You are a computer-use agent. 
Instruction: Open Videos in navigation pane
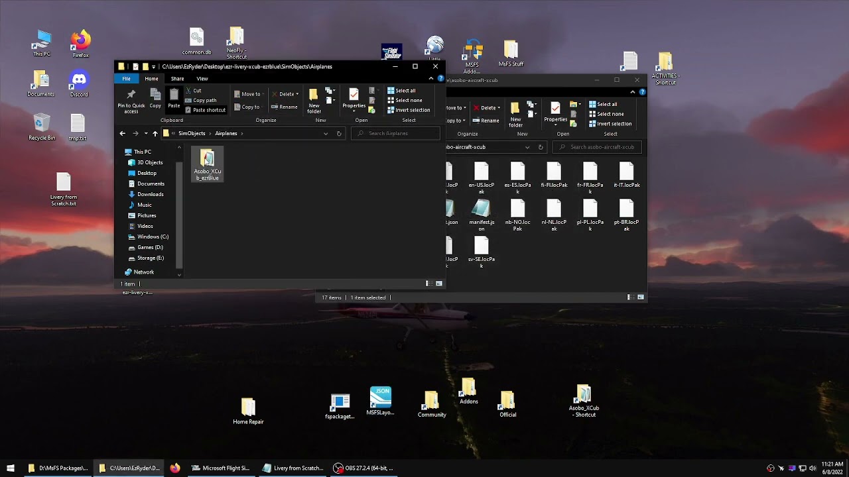pyautogui.click(x=145, y=226)
